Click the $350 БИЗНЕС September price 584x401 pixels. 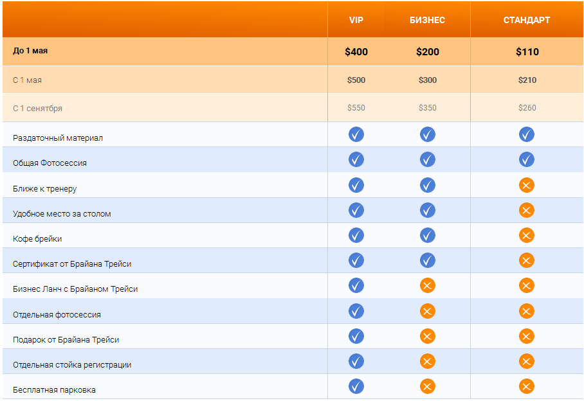(427, 108)
